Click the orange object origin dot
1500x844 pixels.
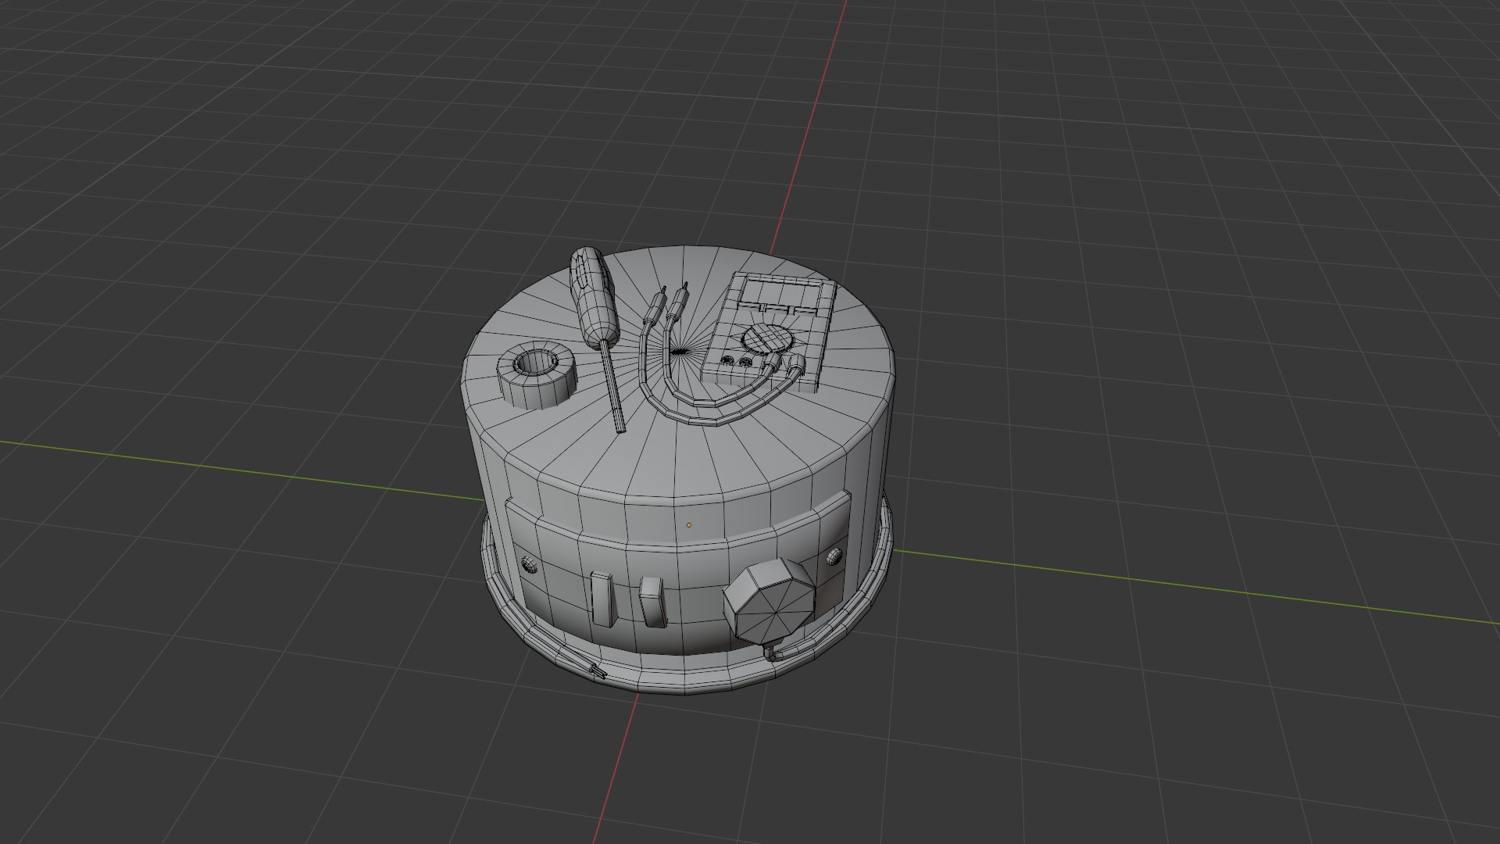[688, 525]
